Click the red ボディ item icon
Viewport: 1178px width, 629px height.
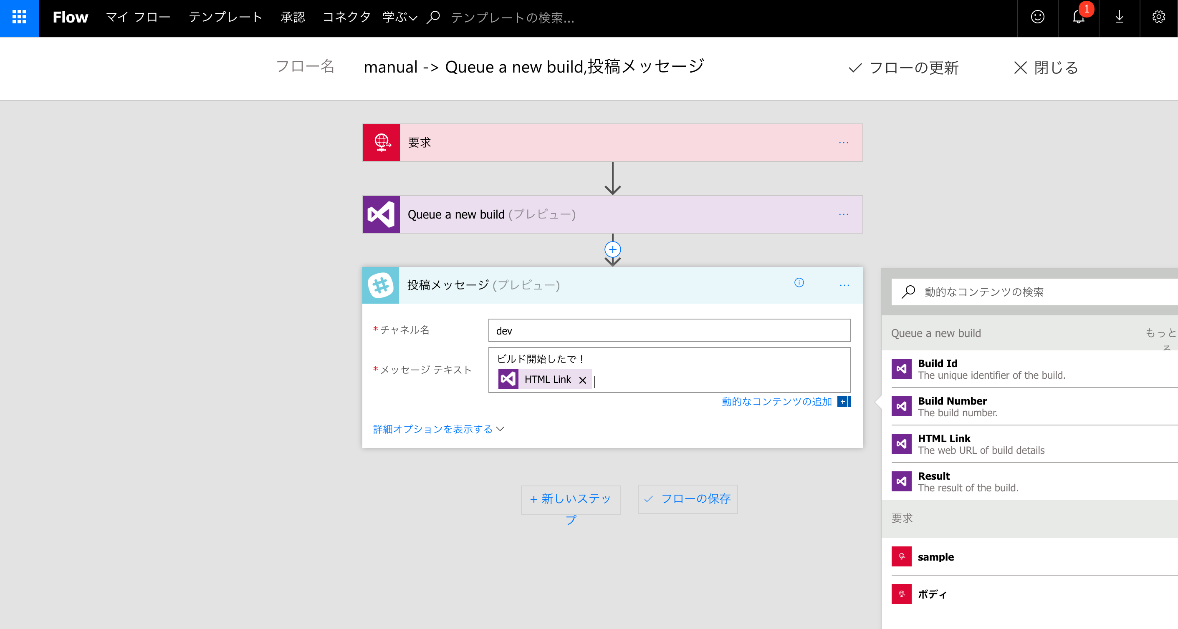coord(901,594)
